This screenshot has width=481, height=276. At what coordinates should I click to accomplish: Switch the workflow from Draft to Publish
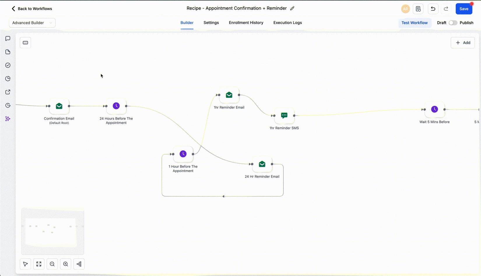point(452,23)
